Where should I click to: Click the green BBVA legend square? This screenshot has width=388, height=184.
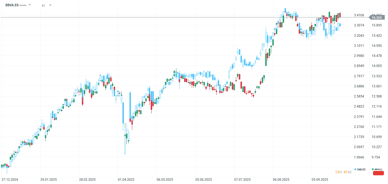coord(373,169)
